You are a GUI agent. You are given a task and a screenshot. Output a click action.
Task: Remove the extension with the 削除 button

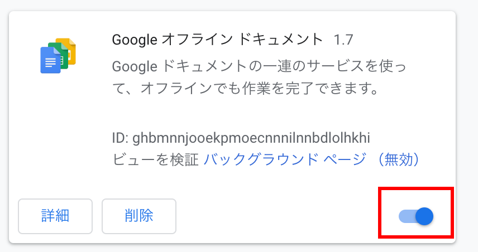click(x=139, y=216)
